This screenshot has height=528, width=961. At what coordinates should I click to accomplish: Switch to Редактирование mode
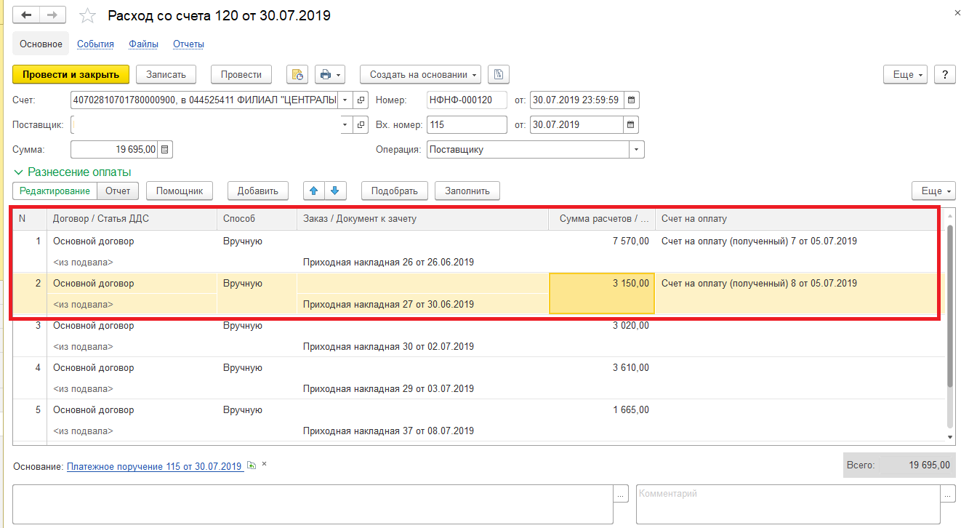(55, 191)
